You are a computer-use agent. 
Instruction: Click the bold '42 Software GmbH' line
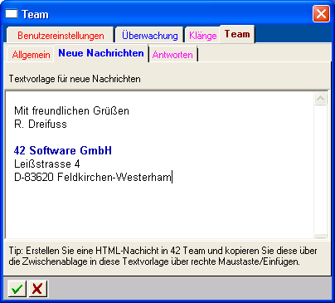click(63, 150)
